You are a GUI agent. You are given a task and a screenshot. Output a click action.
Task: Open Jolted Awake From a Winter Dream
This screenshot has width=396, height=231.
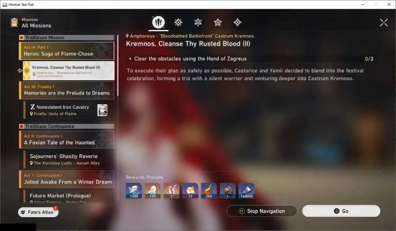[x=67, y=179]
